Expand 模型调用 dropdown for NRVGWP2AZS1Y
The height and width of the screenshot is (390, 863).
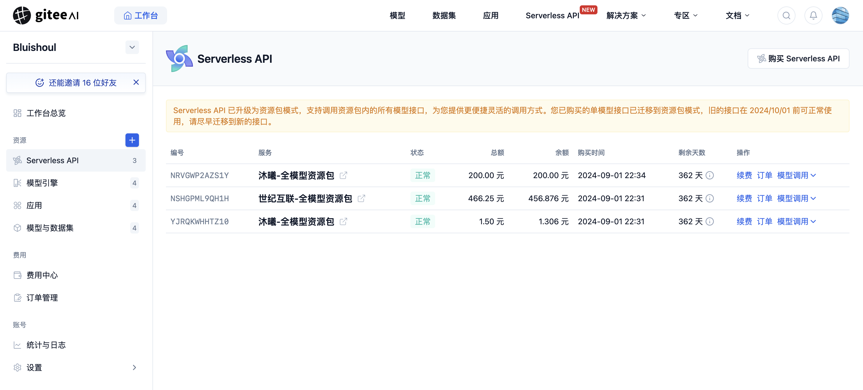click(x=796, y=175)
